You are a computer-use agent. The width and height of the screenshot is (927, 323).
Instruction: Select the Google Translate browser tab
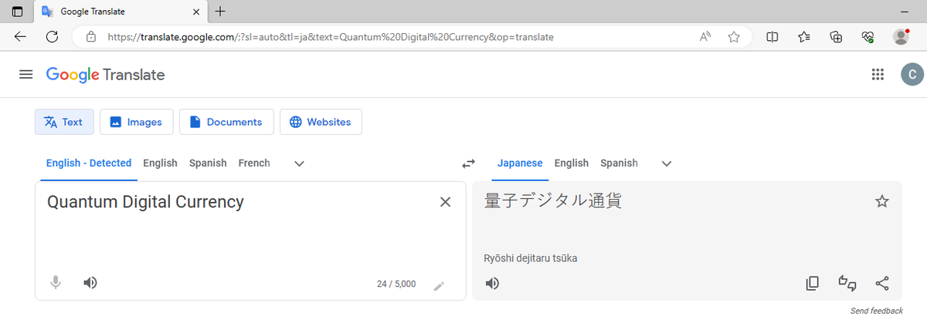pyautogui.click(x=121, y=12)
